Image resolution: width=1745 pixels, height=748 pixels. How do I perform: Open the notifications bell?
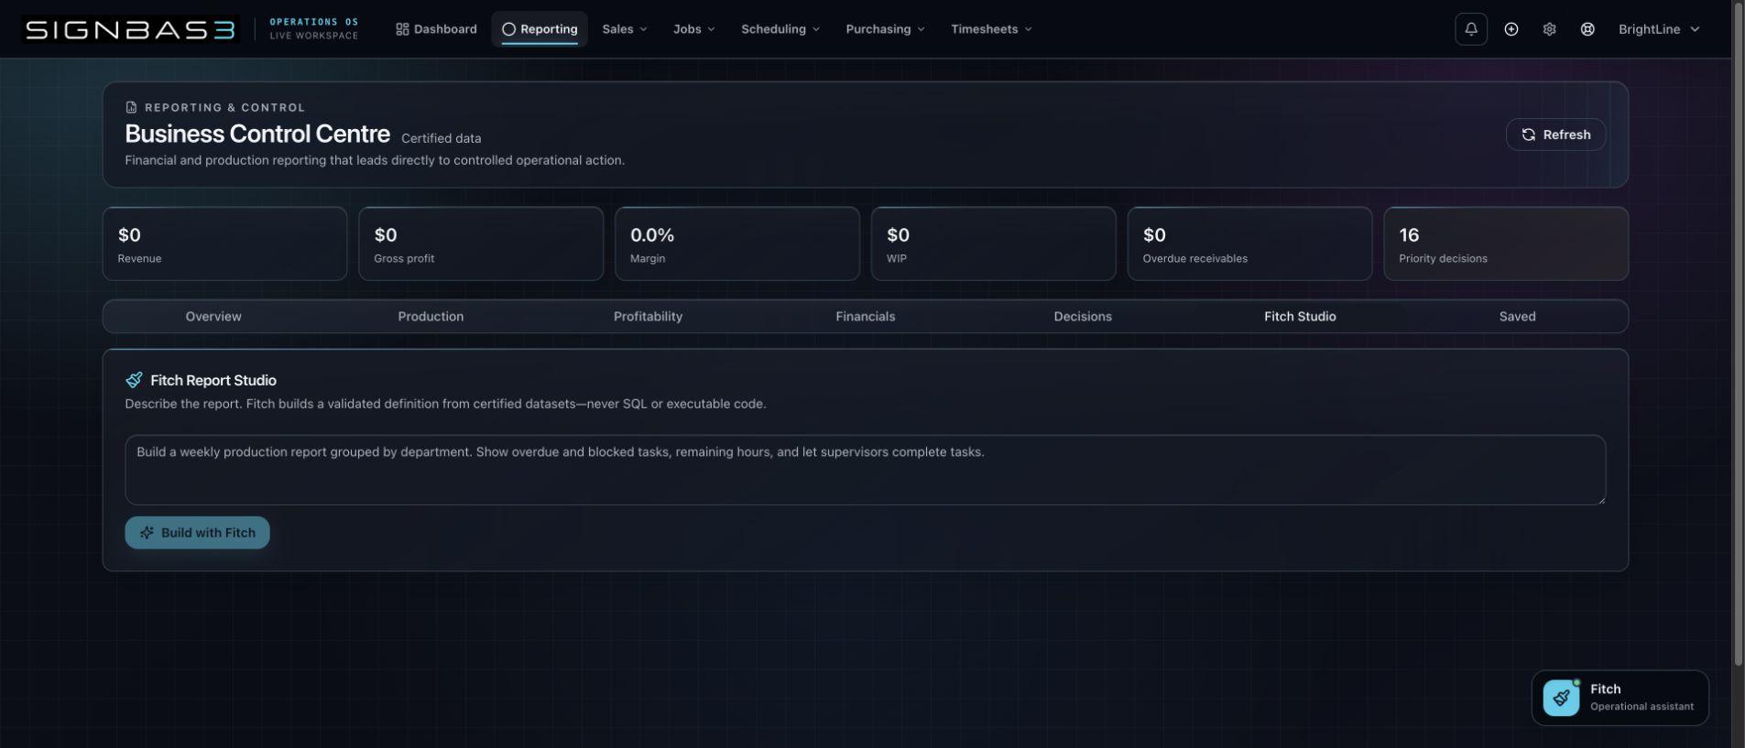(1470, 29)
